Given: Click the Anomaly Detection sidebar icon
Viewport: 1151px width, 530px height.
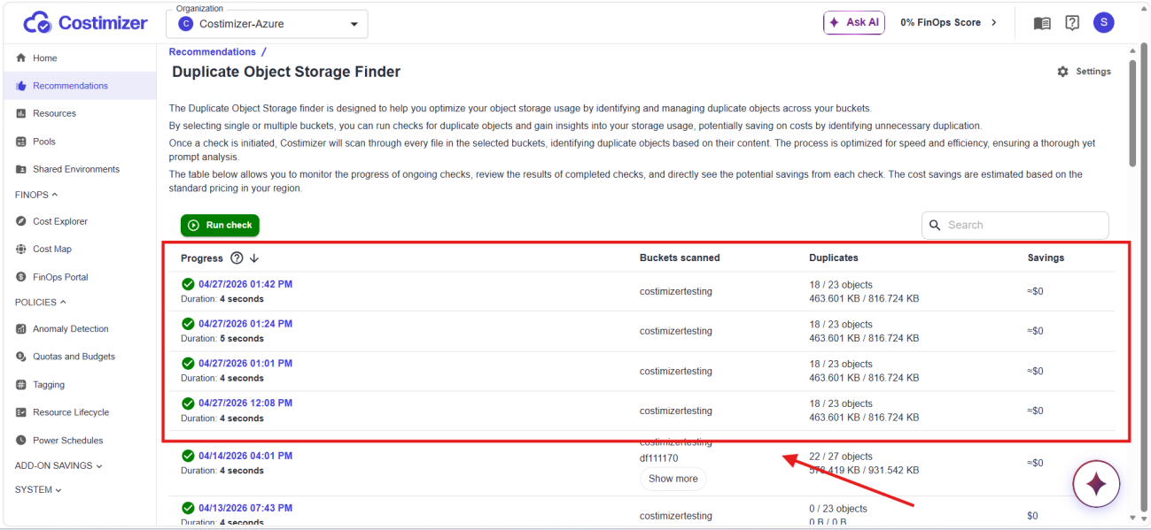Looking at the screenshot, I should [21, 329].
